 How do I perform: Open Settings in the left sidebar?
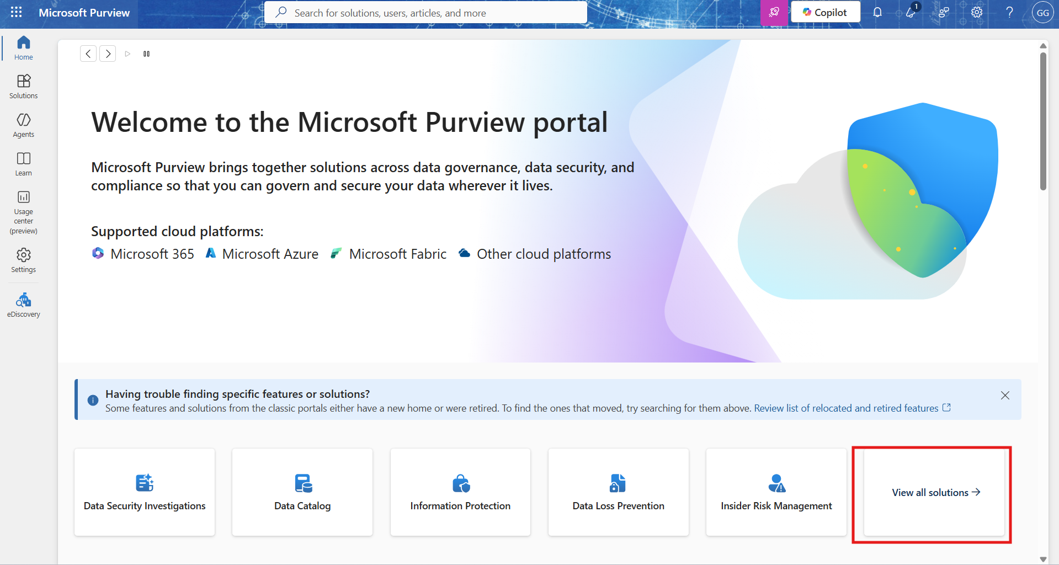point(23,260)
